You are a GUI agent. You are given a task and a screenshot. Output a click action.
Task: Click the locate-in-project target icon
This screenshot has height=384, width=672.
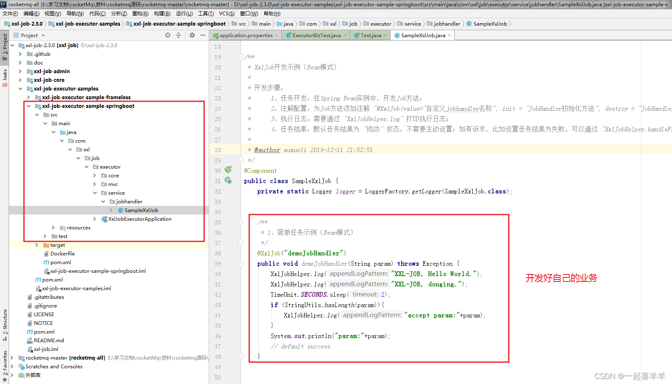[168, 35]
